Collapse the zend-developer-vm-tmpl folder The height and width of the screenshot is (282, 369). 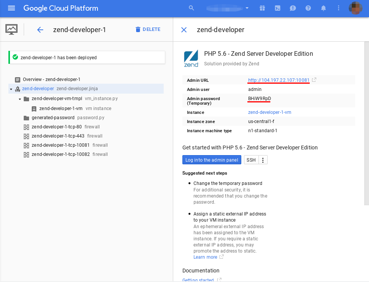coord(20,99)
